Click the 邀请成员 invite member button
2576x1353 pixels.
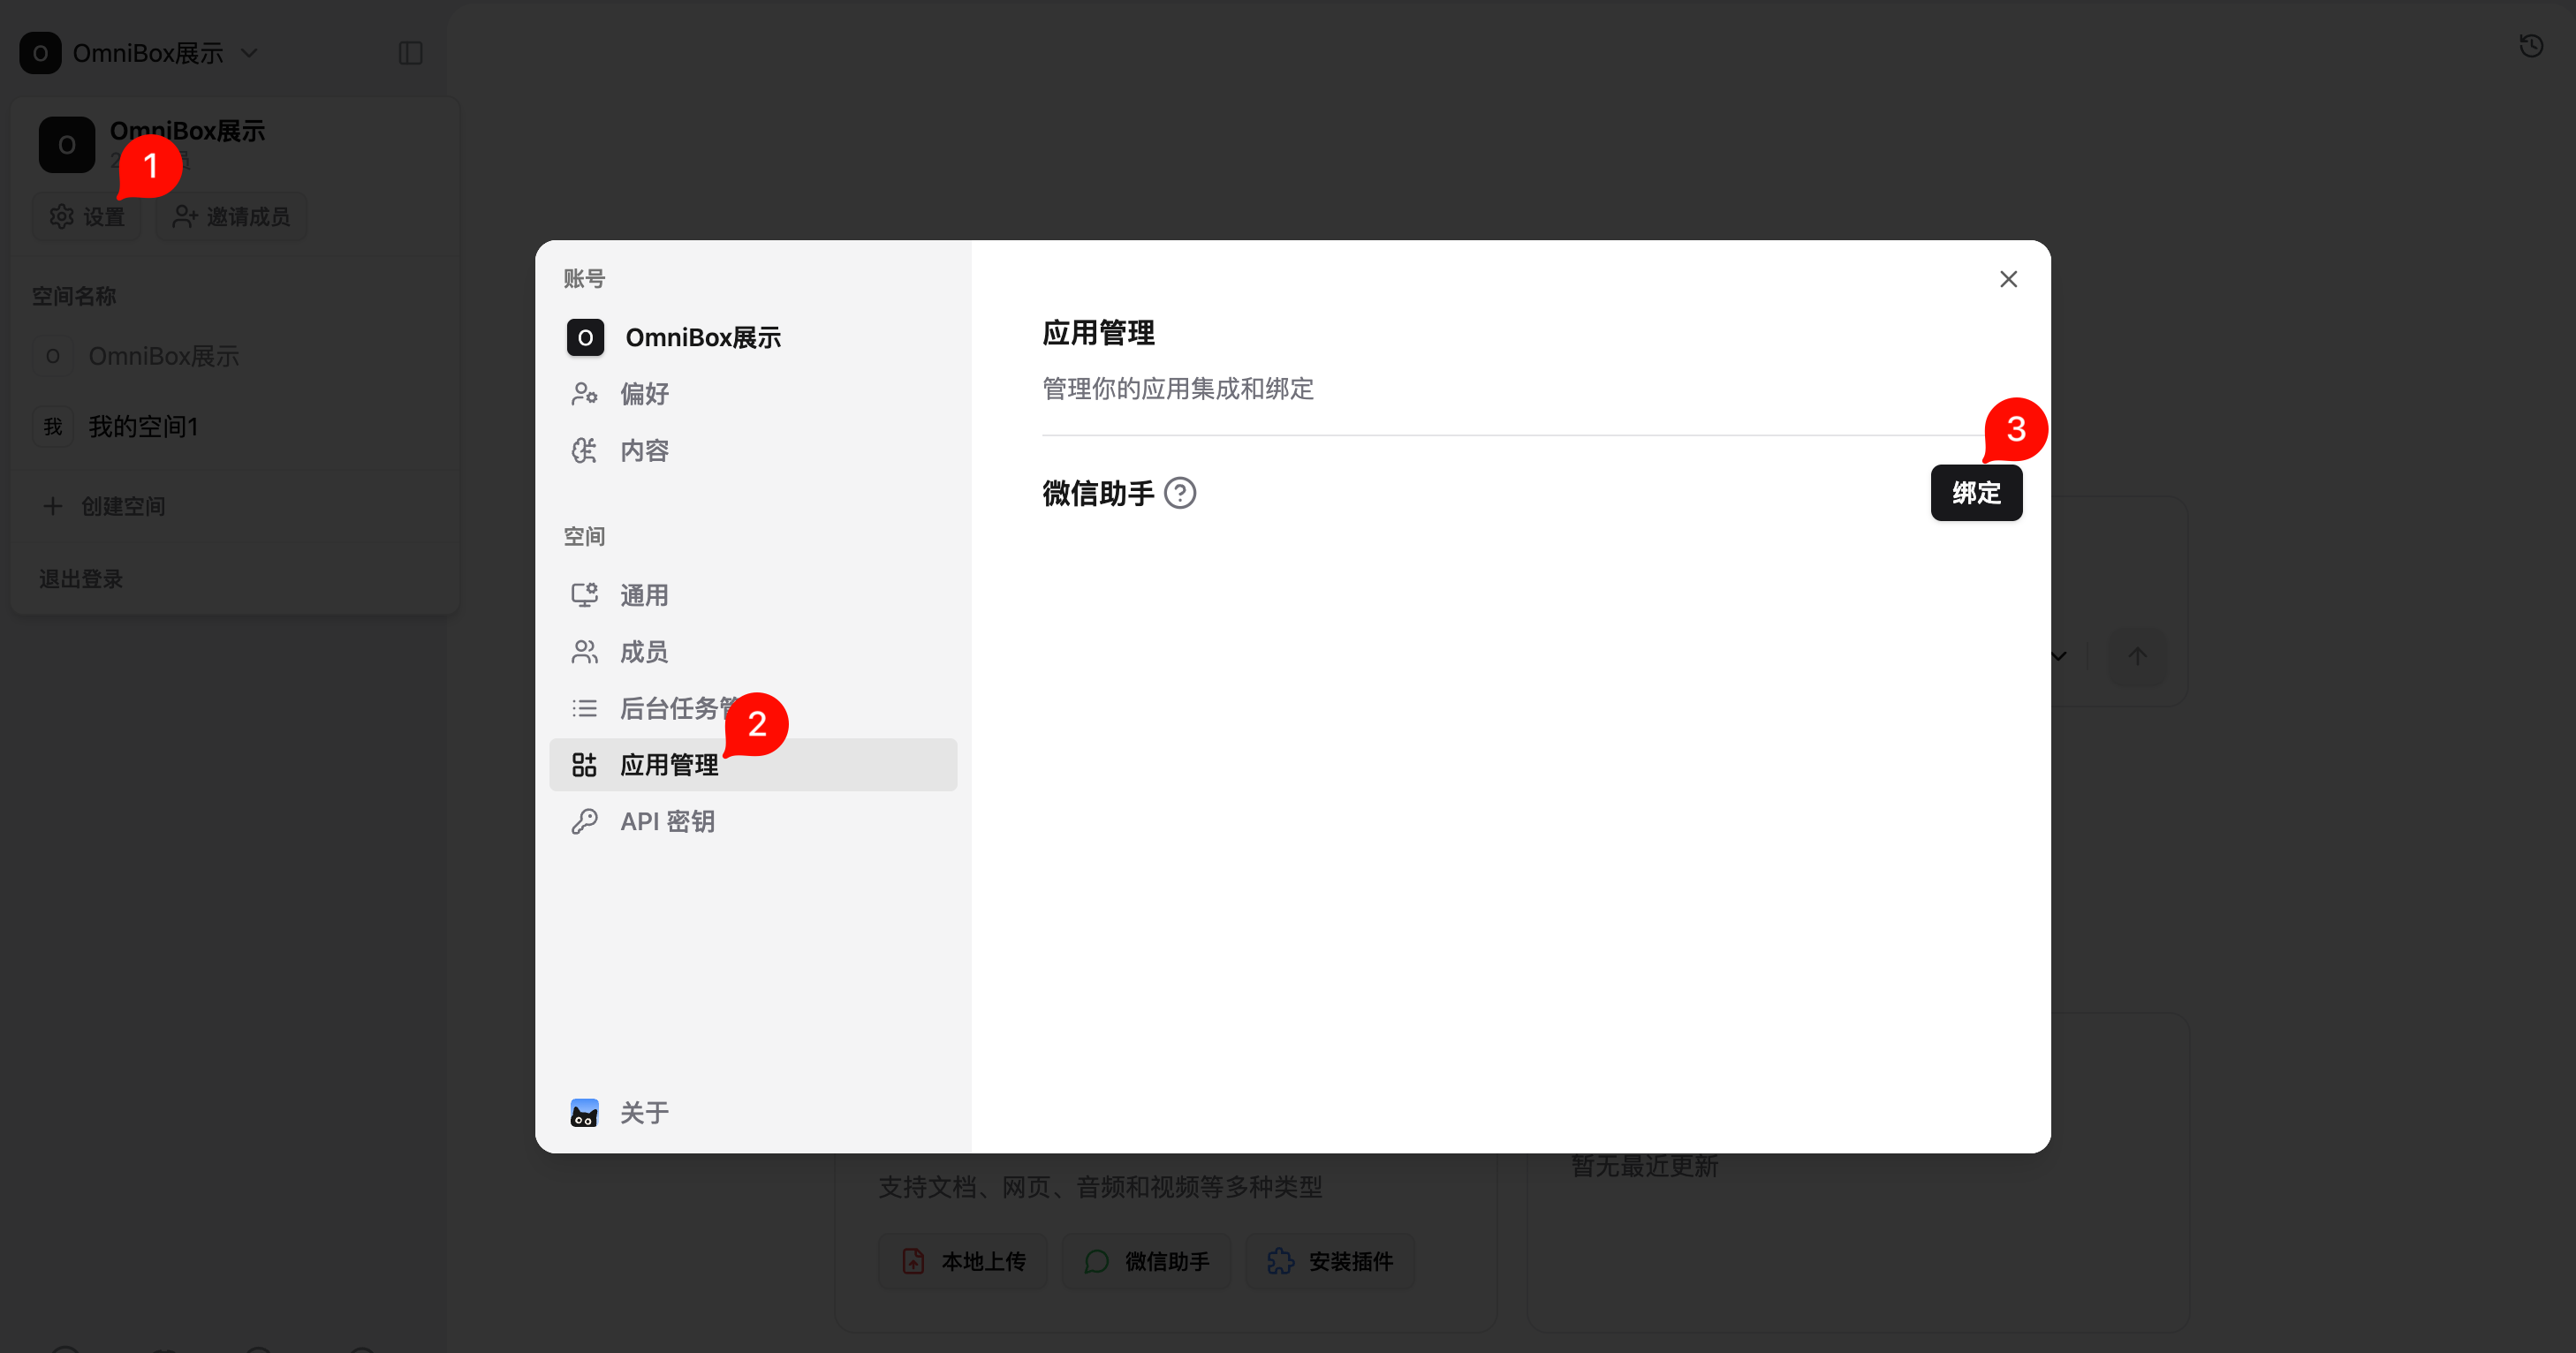232,217
